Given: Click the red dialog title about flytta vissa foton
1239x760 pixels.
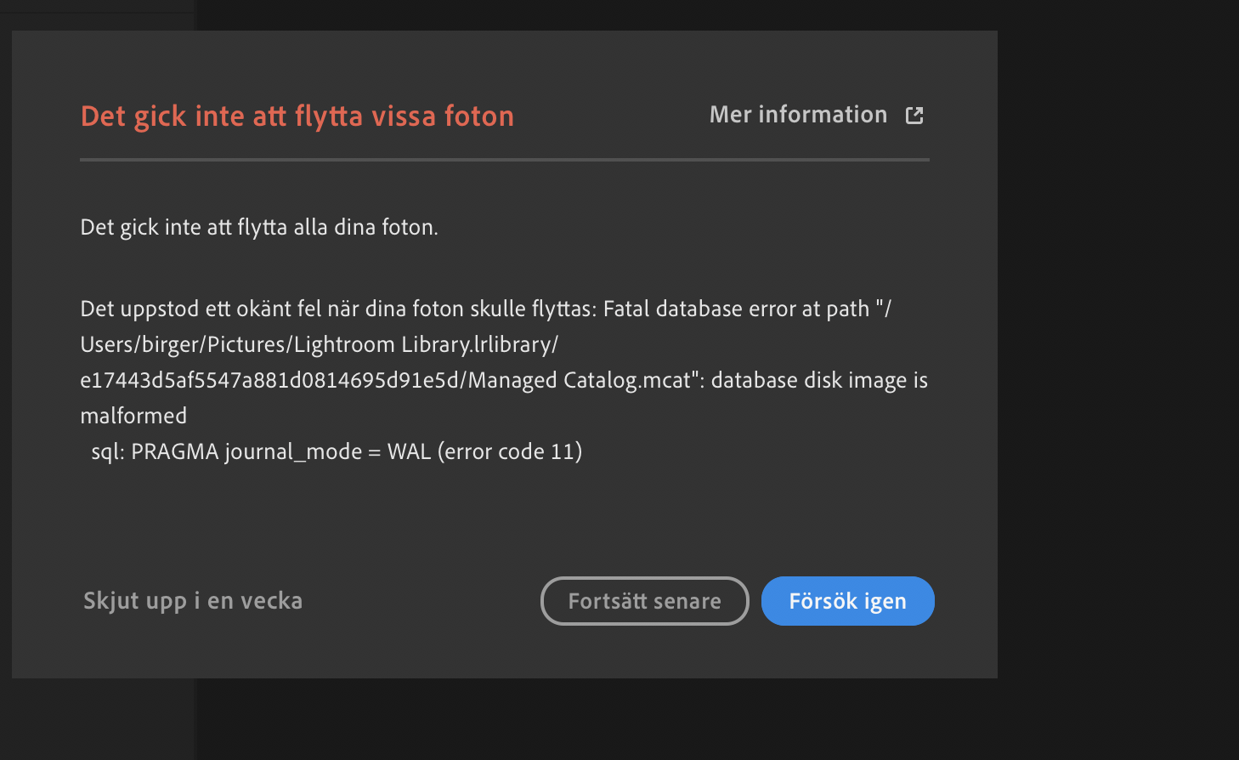Looking at the screenshot, I should [297, 116].
